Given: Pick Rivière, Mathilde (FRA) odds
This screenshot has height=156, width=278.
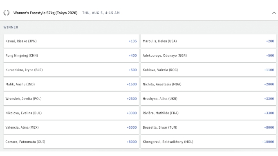Looking at the screenshot, I should (208, 113).
